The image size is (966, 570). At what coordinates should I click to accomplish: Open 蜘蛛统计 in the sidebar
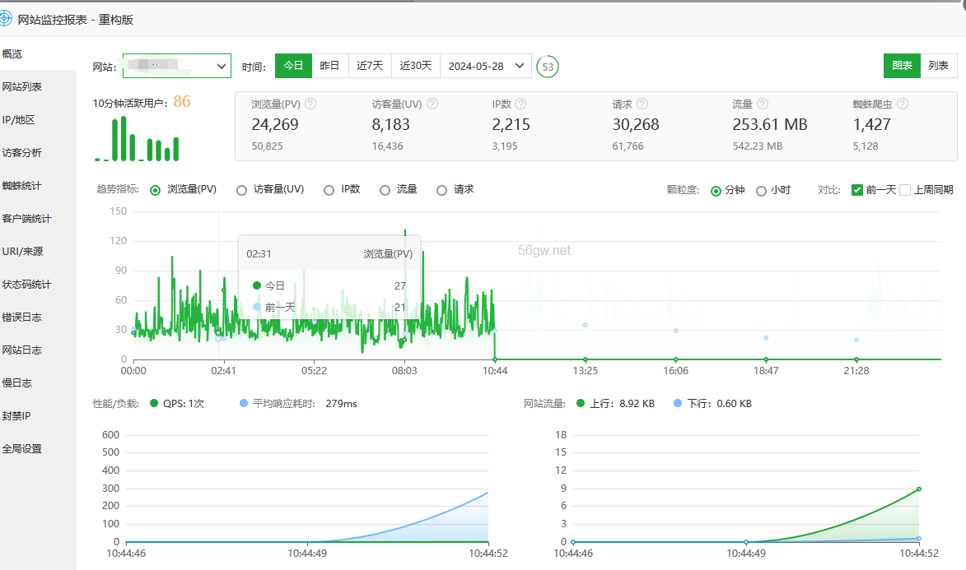[x=22, y=186]
